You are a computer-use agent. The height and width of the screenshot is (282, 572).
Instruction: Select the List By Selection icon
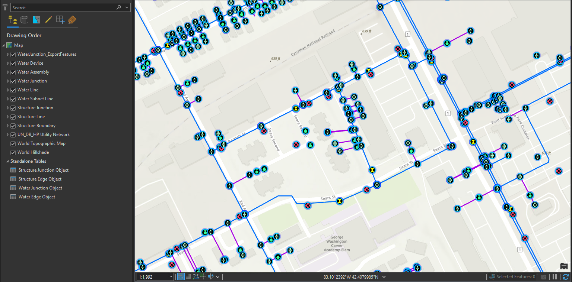coord(36,20)
